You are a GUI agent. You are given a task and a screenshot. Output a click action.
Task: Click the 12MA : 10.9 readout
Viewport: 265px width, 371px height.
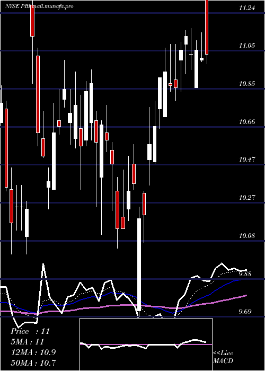click(33, 352)
